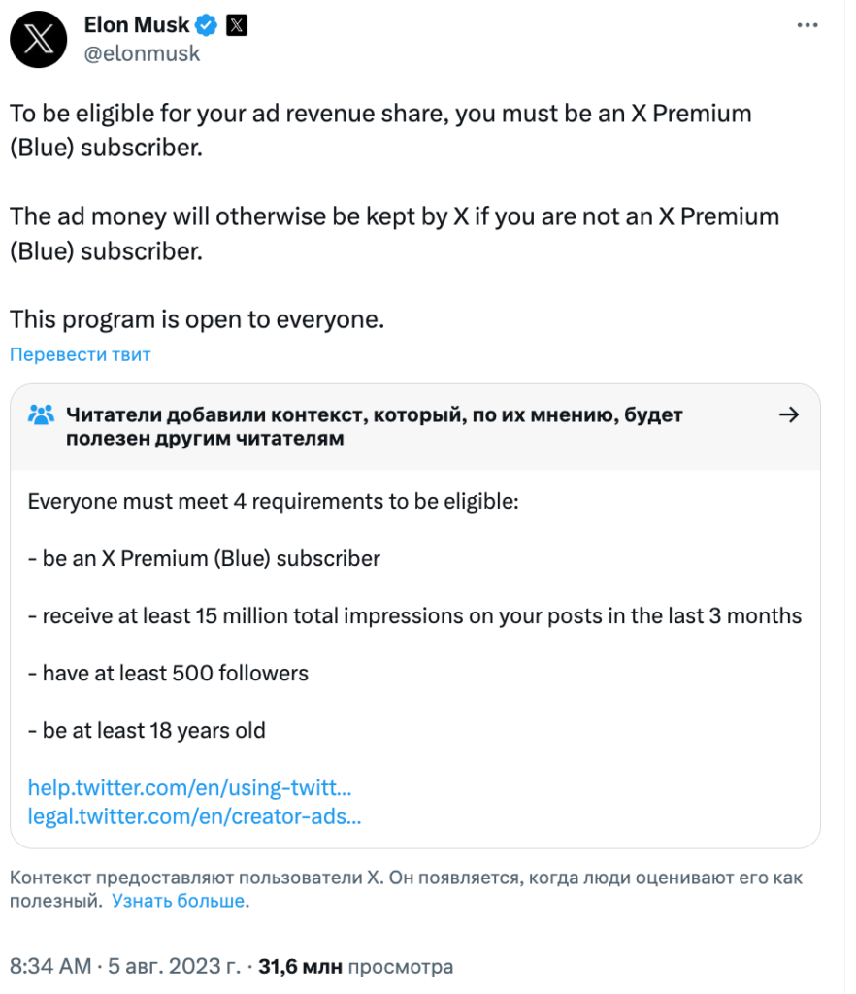Click the Узнать больше link

[x=178, y=901]
